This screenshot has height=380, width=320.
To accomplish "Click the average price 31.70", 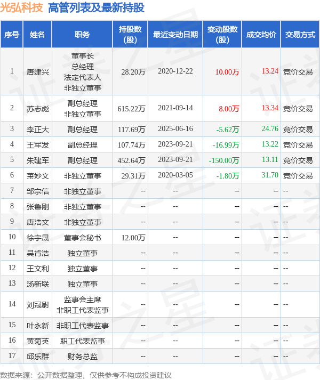I will pos(270,175).
